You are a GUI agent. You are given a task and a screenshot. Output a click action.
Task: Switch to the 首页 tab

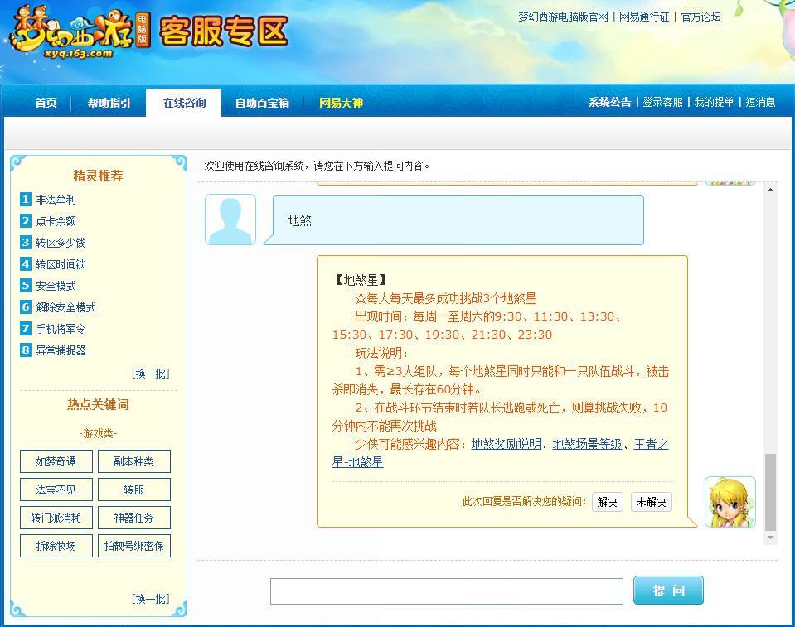(x=45, y=104)
